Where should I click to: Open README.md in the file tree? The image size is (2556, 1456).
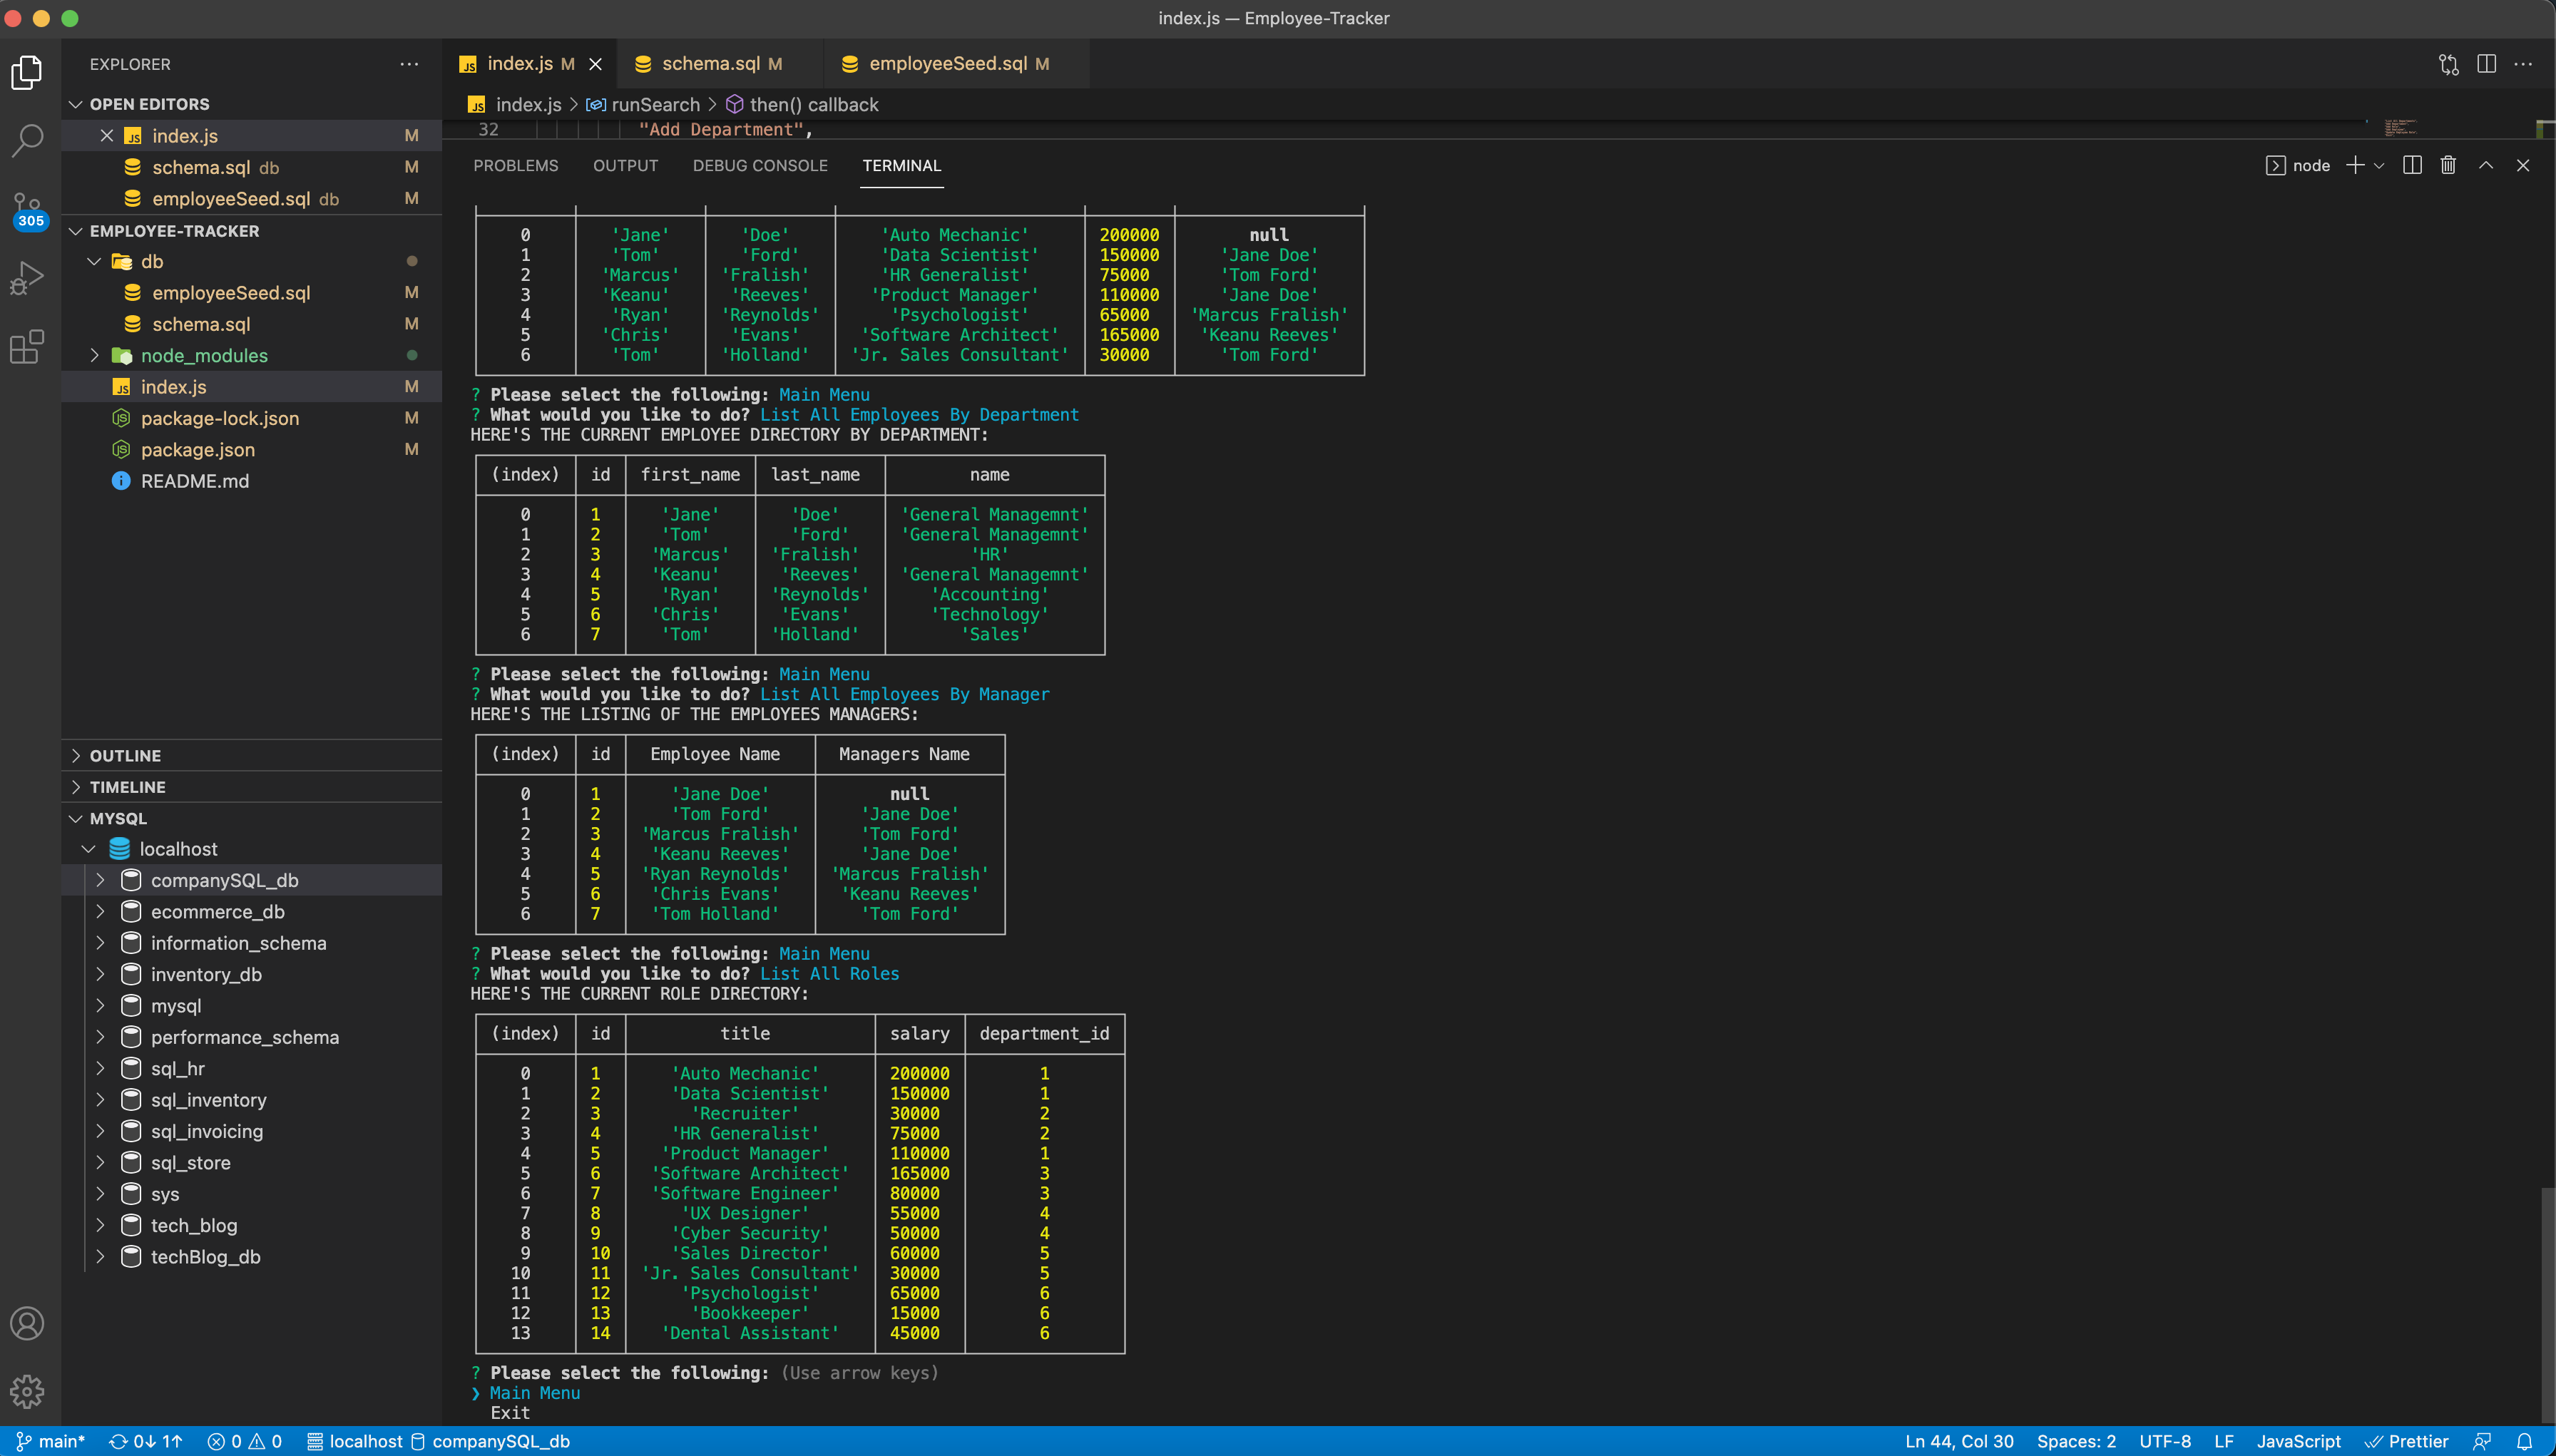pos(195,481)
